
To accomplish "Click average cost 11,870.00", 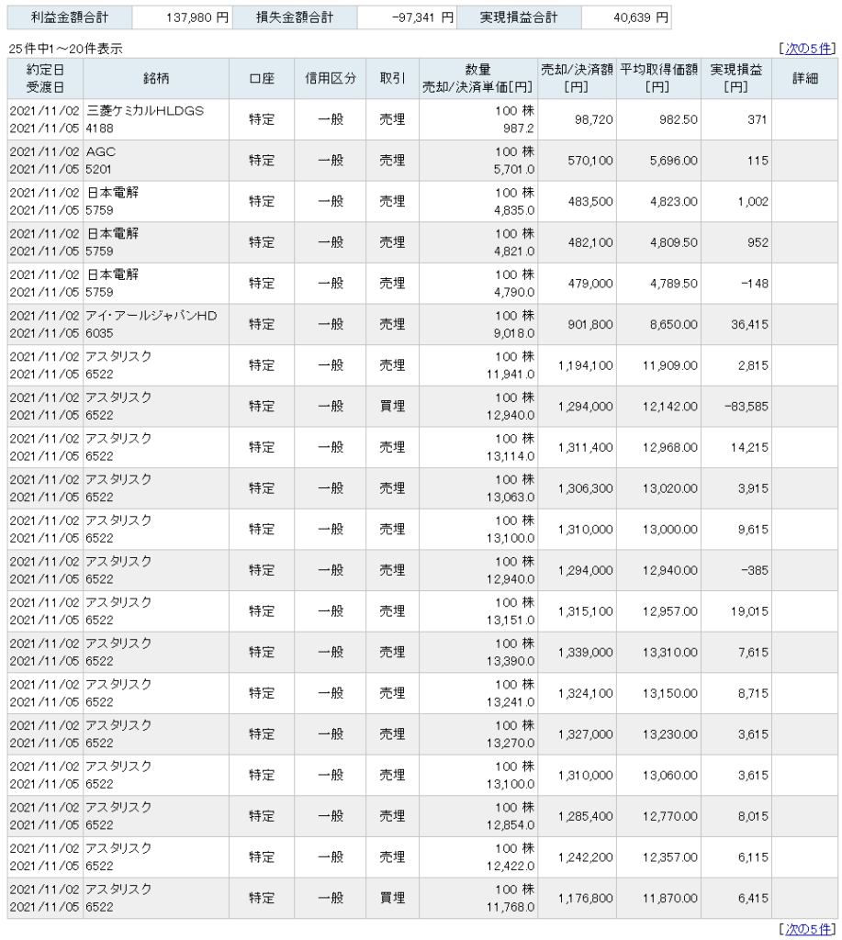I will (x=670, y=898).
